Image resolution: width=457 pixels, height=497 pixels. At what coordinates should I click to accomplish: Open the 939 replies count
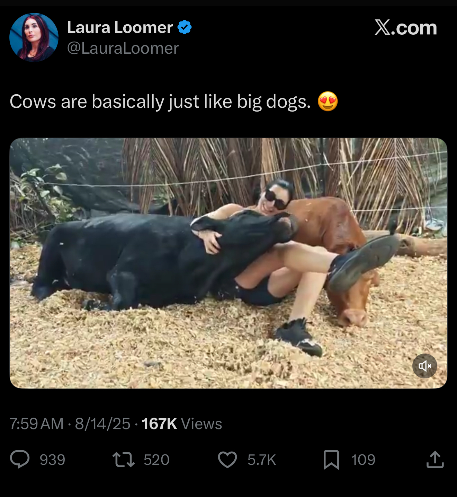point(52,460)
